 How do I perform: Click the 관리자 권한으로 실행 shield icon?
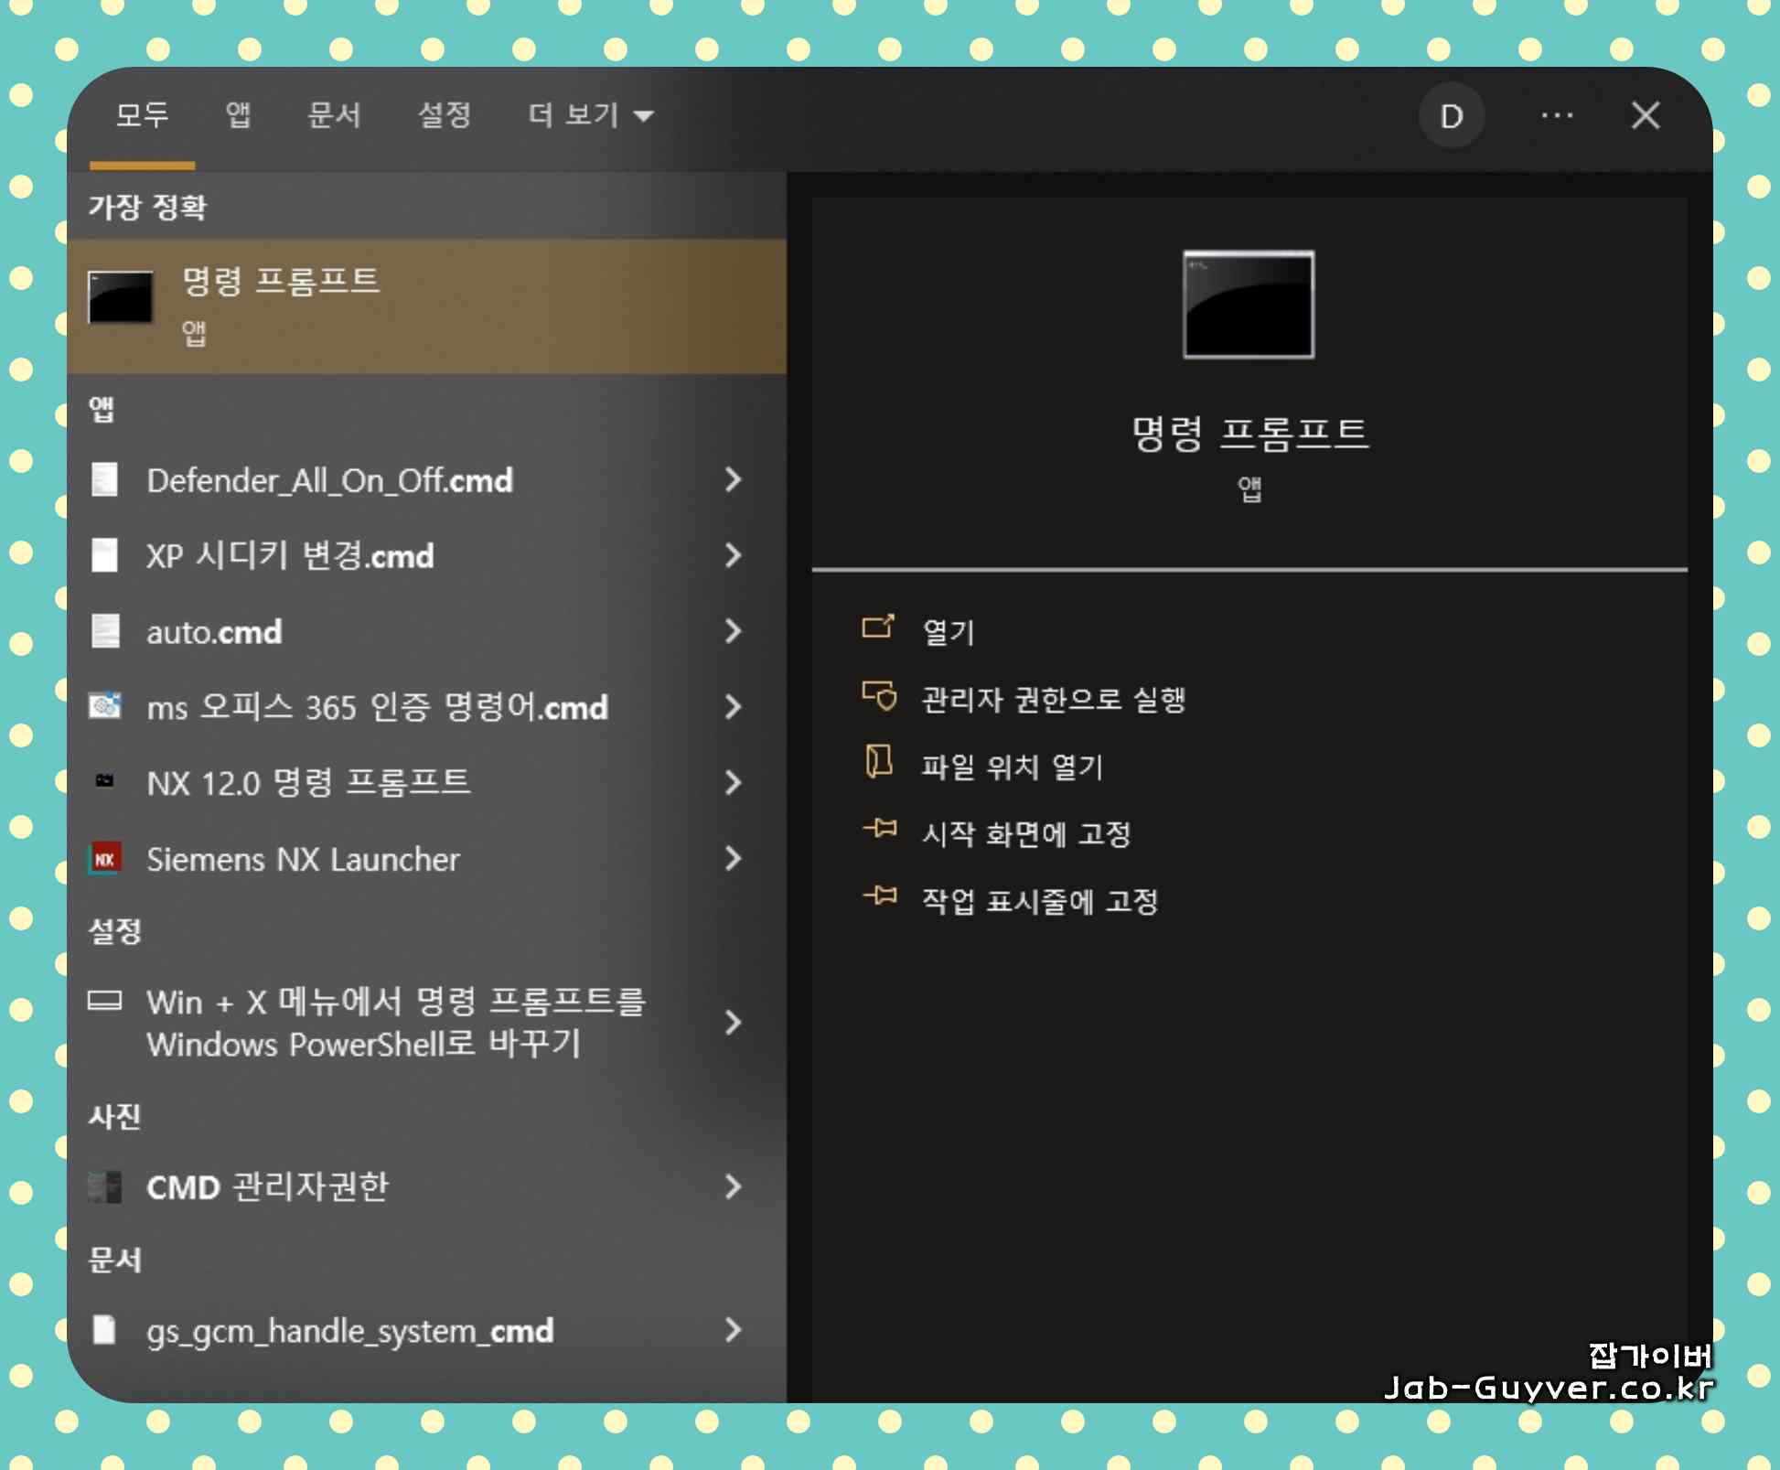[x=880, y=697]
